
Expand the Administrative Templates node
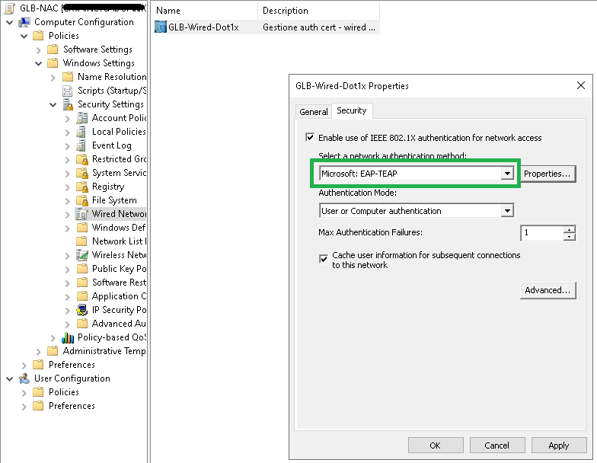coord(38,352)
